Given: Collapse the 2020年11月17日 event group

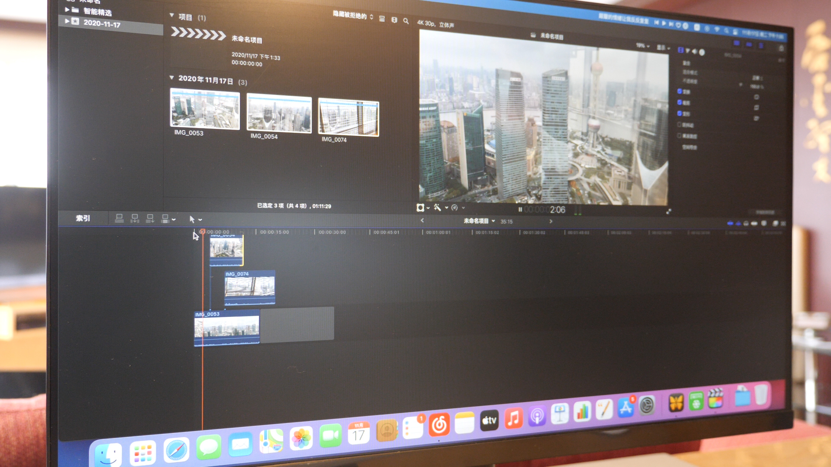Looking at the screenshot, I should [172, 78].
